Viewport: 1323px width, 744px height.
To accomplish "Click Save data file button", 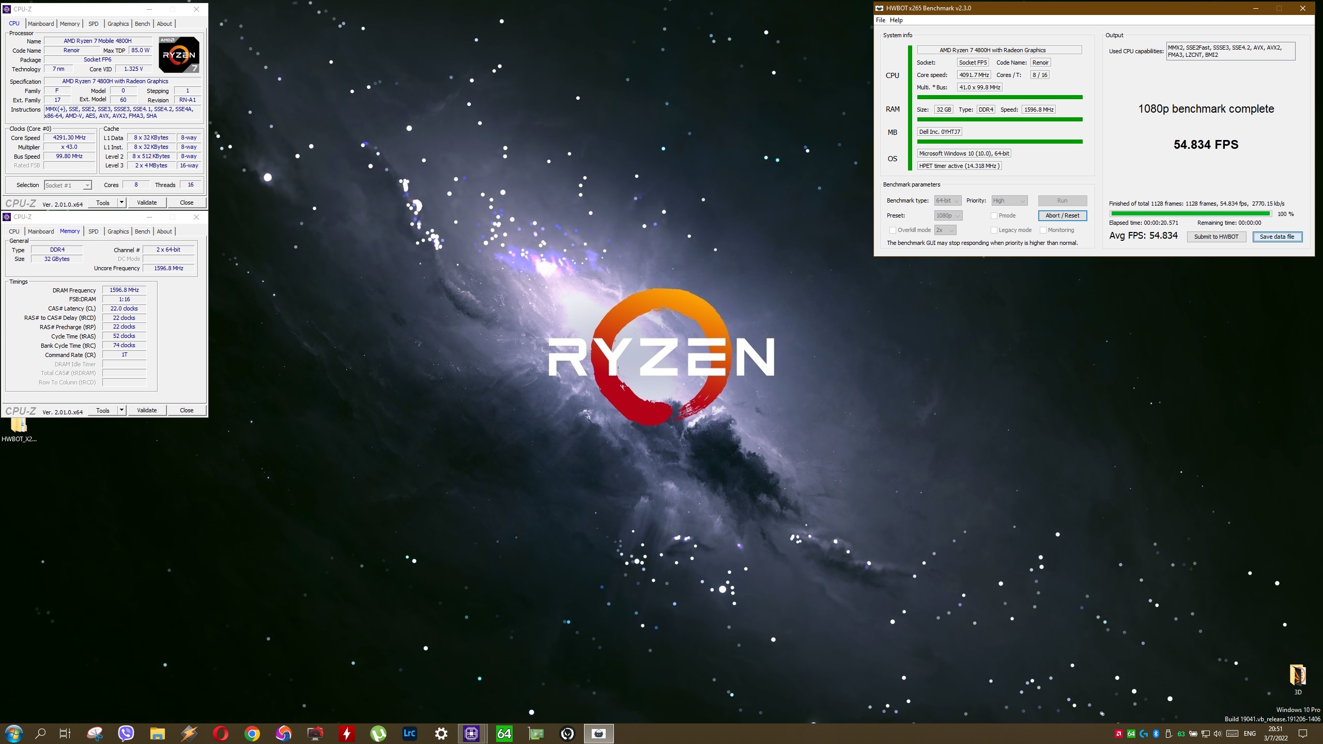I will point(1277,237).
